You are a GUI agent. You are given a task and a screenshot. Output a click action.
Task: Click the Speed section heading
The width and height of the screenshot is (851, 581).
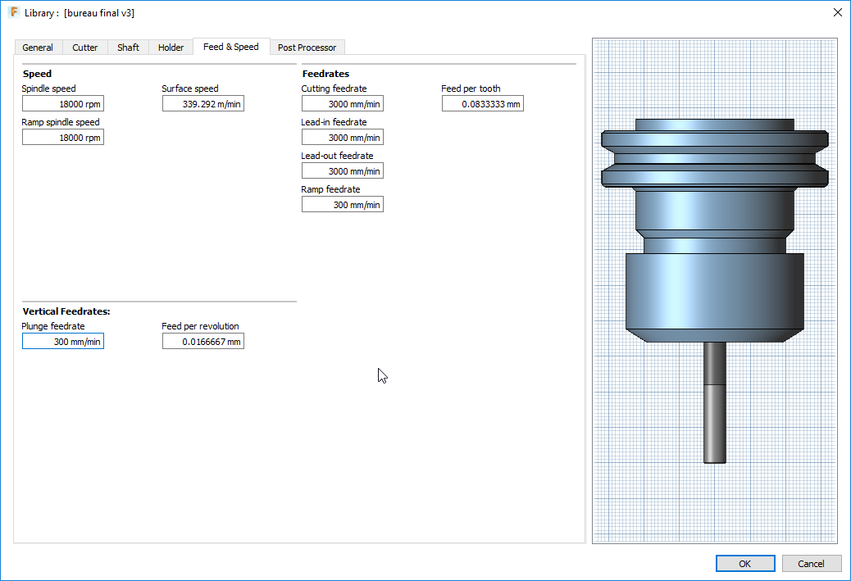tap(37, 74)
